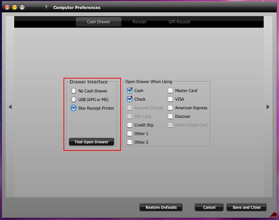
Task: Select the Cash Drawer tab
Action: point(99,22)
